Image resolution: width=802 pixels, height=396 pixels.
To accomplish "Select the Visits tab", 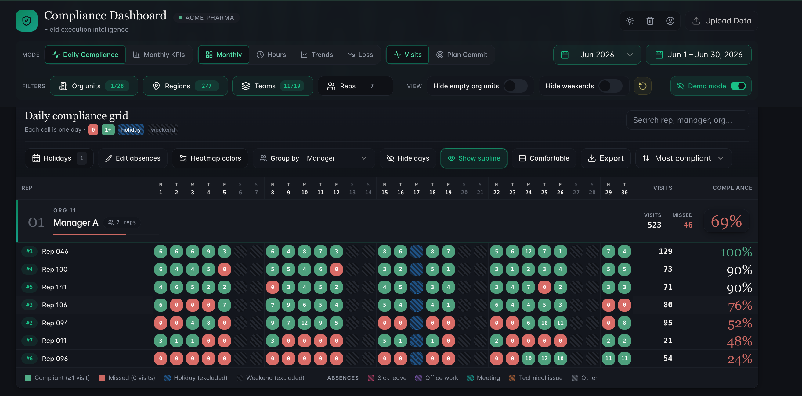I will pyautogui.click(x=407, y=55).
